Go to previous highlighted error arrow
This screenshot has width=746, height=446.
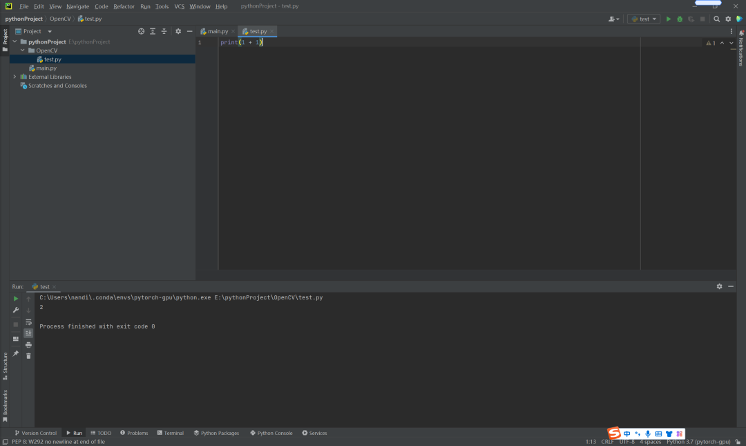coord(723,43)
